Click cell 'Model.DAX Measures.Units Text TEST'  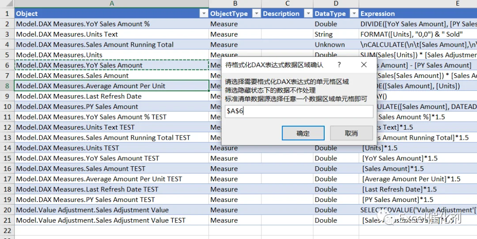coord(112,127)
